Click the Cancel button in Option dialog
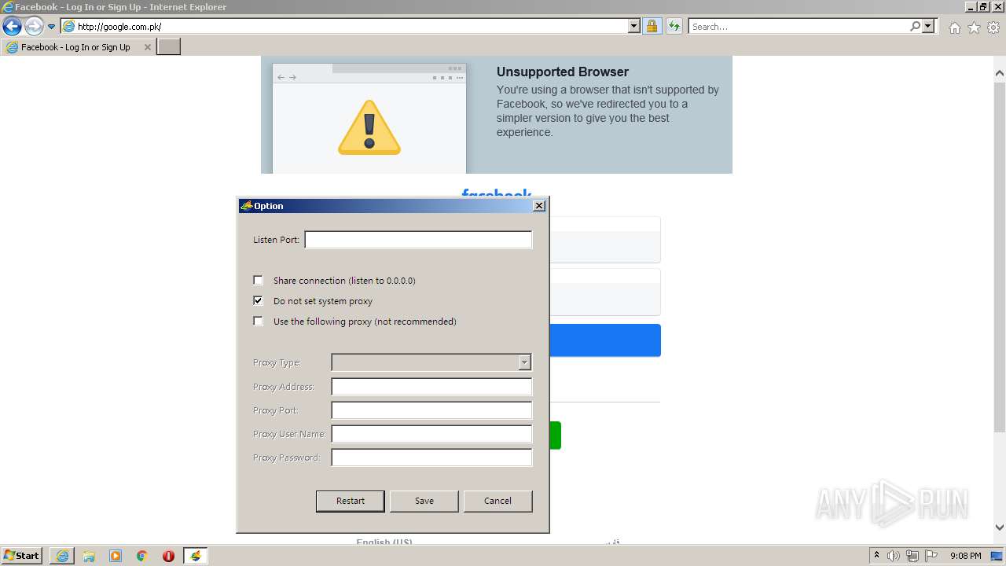Image resolution: width=1006 pixels, height=566 pixels. (x=497, y=501)
